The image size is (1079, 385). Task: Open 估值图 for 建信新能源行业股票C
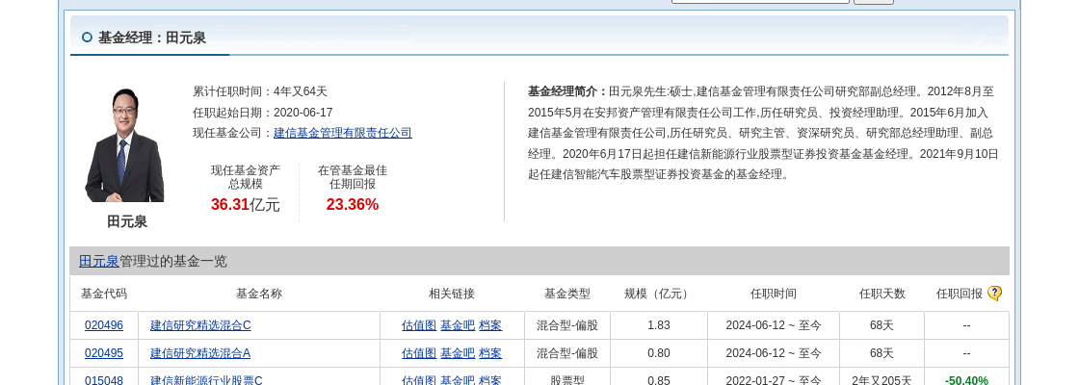pos(419,380)
